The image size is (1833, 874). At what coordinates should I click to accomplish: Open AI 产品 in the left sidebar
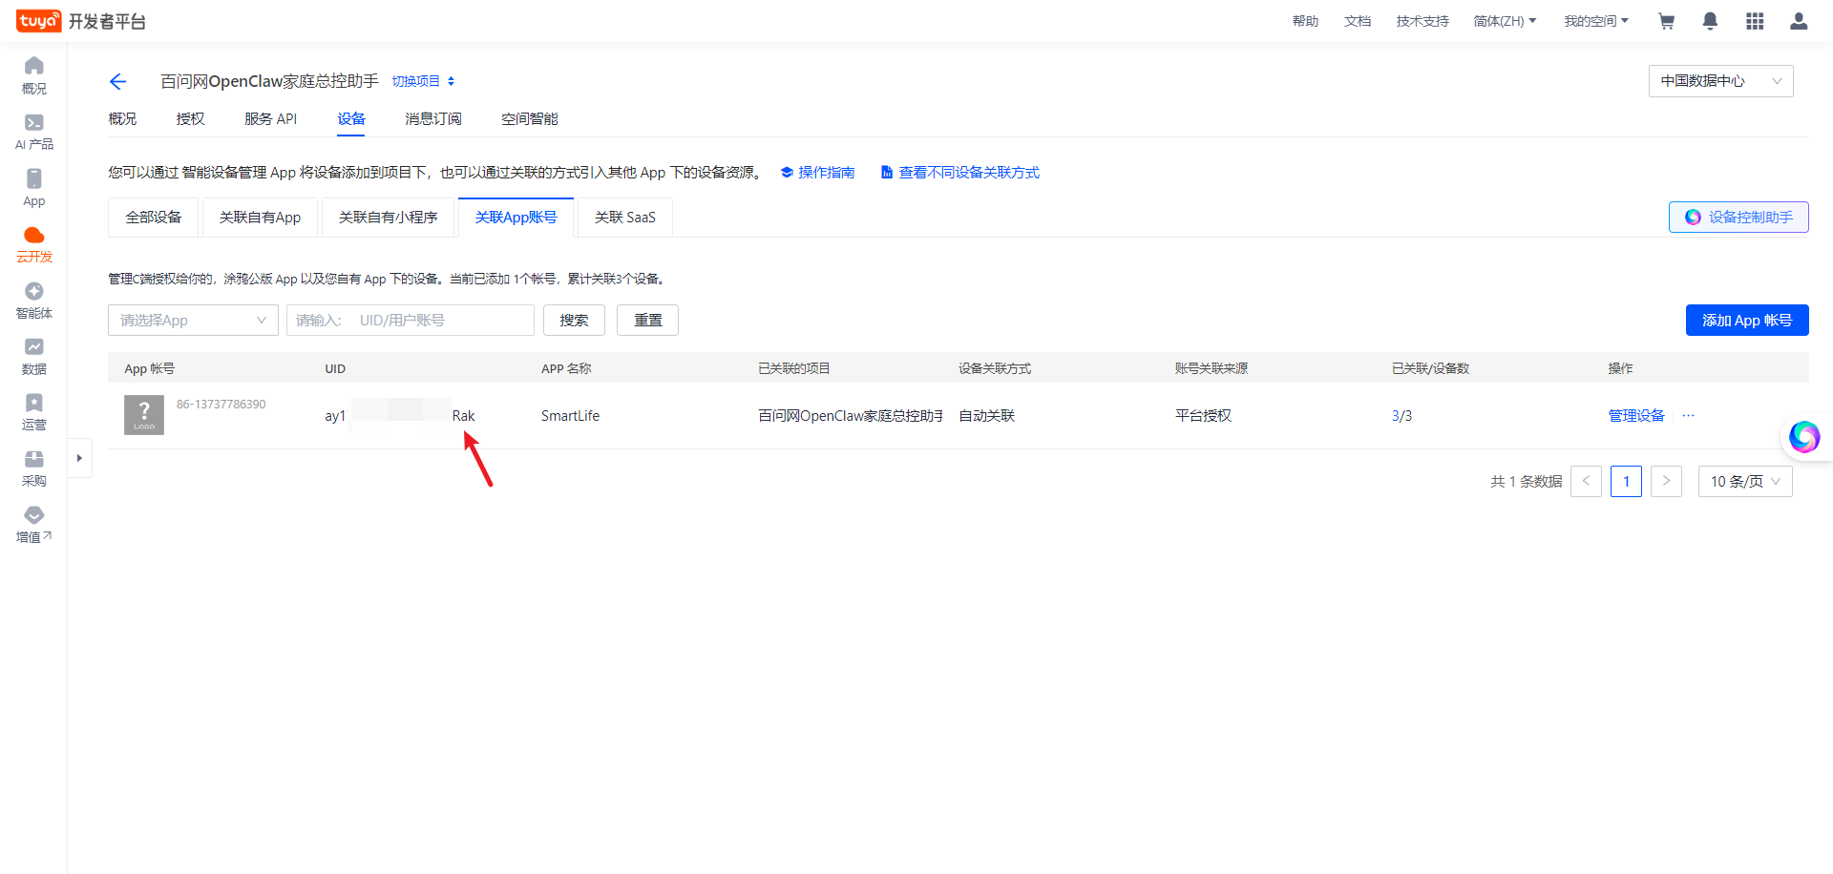[34, 132]
